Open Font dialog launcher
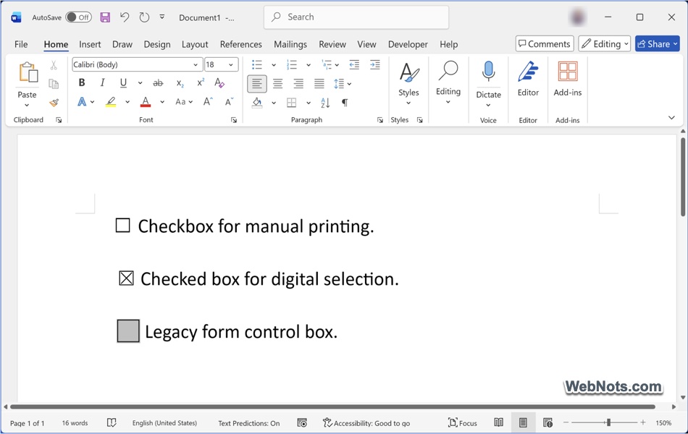688x434 pixels. coord(234,120)
